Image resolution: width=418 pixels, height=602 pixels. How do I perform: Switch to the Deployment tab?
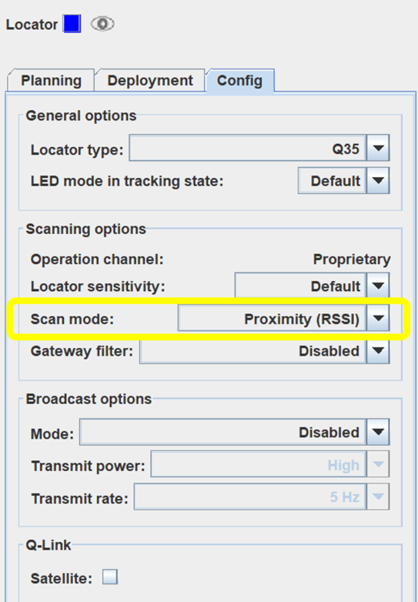(150, 80)
